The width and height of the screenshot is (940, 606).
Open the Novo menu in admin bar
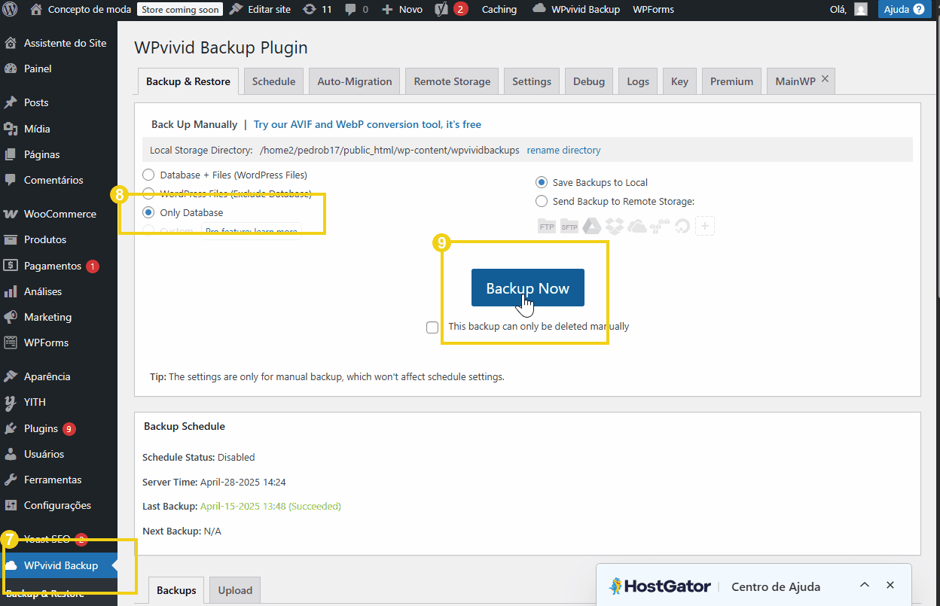(402, 10)
